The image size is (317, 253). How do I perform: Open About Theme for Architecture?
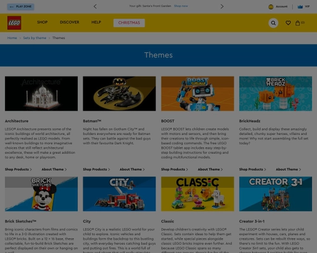coord(54,169)
